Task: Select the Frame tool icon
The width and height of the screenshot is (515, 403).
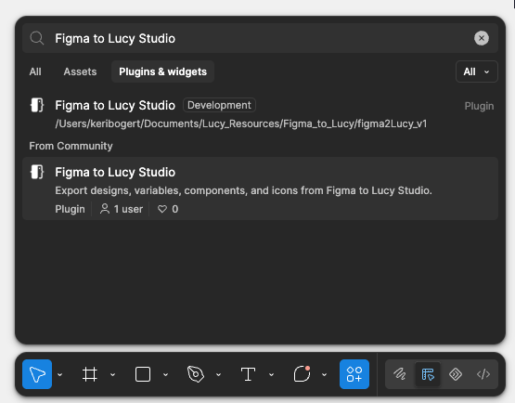Action: (90, 374)
